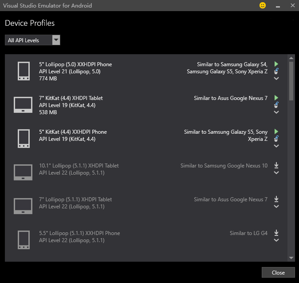Expand details for 5" KitKat (4.4) Phone
The image size is (299, 283).
coord(276,146)
